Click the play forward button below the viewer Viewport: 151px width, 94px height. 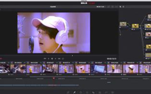click(x=56, y=59)
